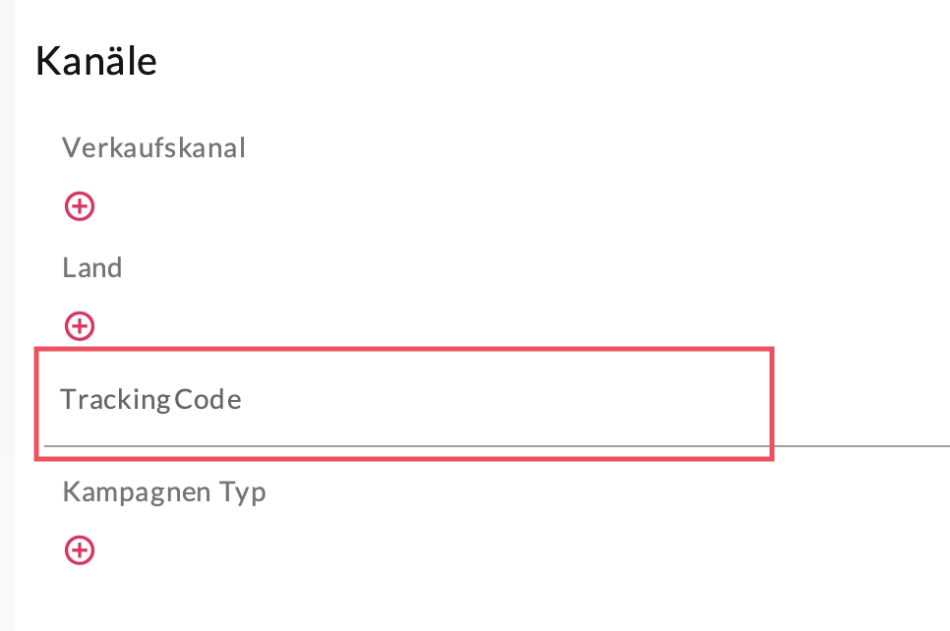950x631 pixels.
Task: Click the Kampagnen Typ label
Action: click(164, 491)
